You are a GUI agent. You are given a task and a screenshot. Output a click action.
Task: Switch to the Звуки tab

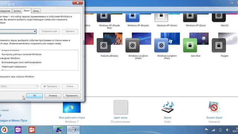coord(26,11)
